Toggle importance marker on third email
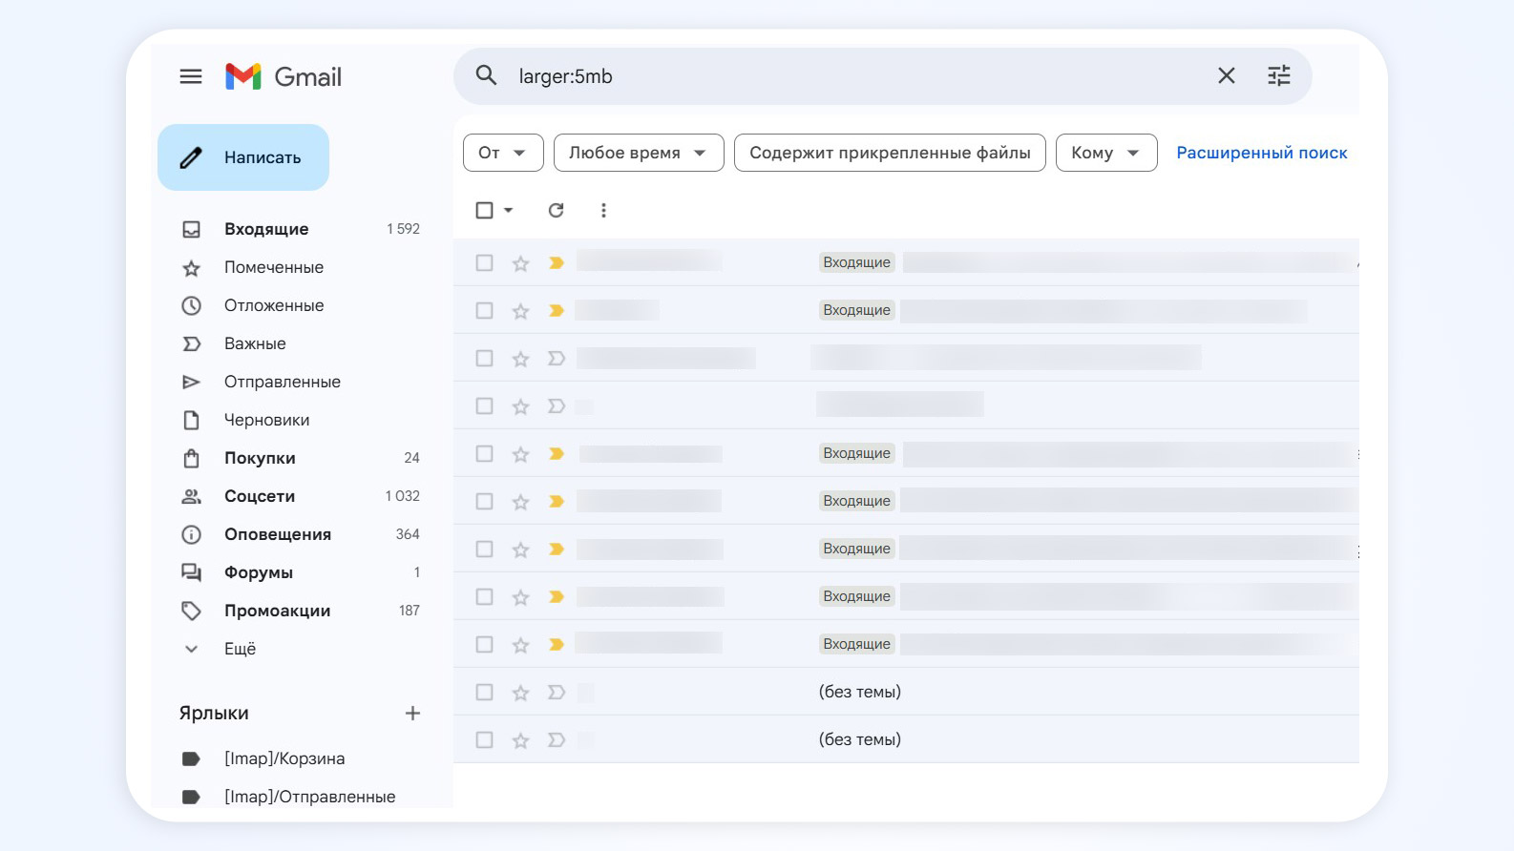The height and width of the screenshot is (851, 1514). tap(557, 359)
